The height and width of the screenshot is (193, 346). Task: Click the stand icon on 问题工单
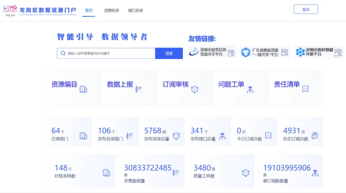250,90
